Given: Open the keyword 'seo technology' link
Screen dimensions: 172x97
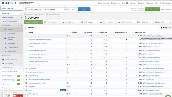Looking at the screenshot, I should (x=33, y=76).
